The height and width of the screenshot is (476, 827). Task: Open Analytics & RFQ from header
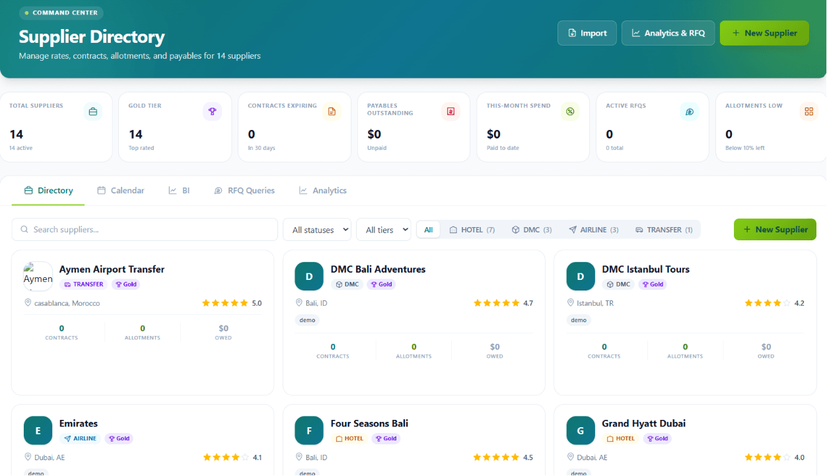[668, 33]
